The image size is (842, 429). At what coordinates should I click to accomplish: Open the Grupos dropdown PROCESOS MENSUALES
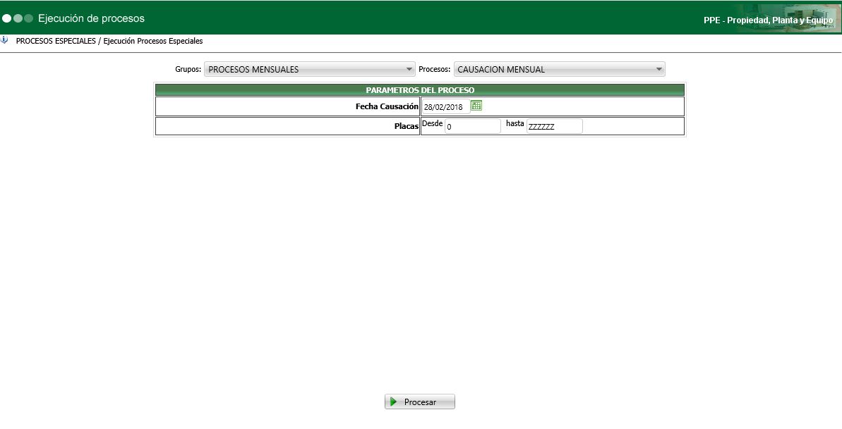click(310, 69)
